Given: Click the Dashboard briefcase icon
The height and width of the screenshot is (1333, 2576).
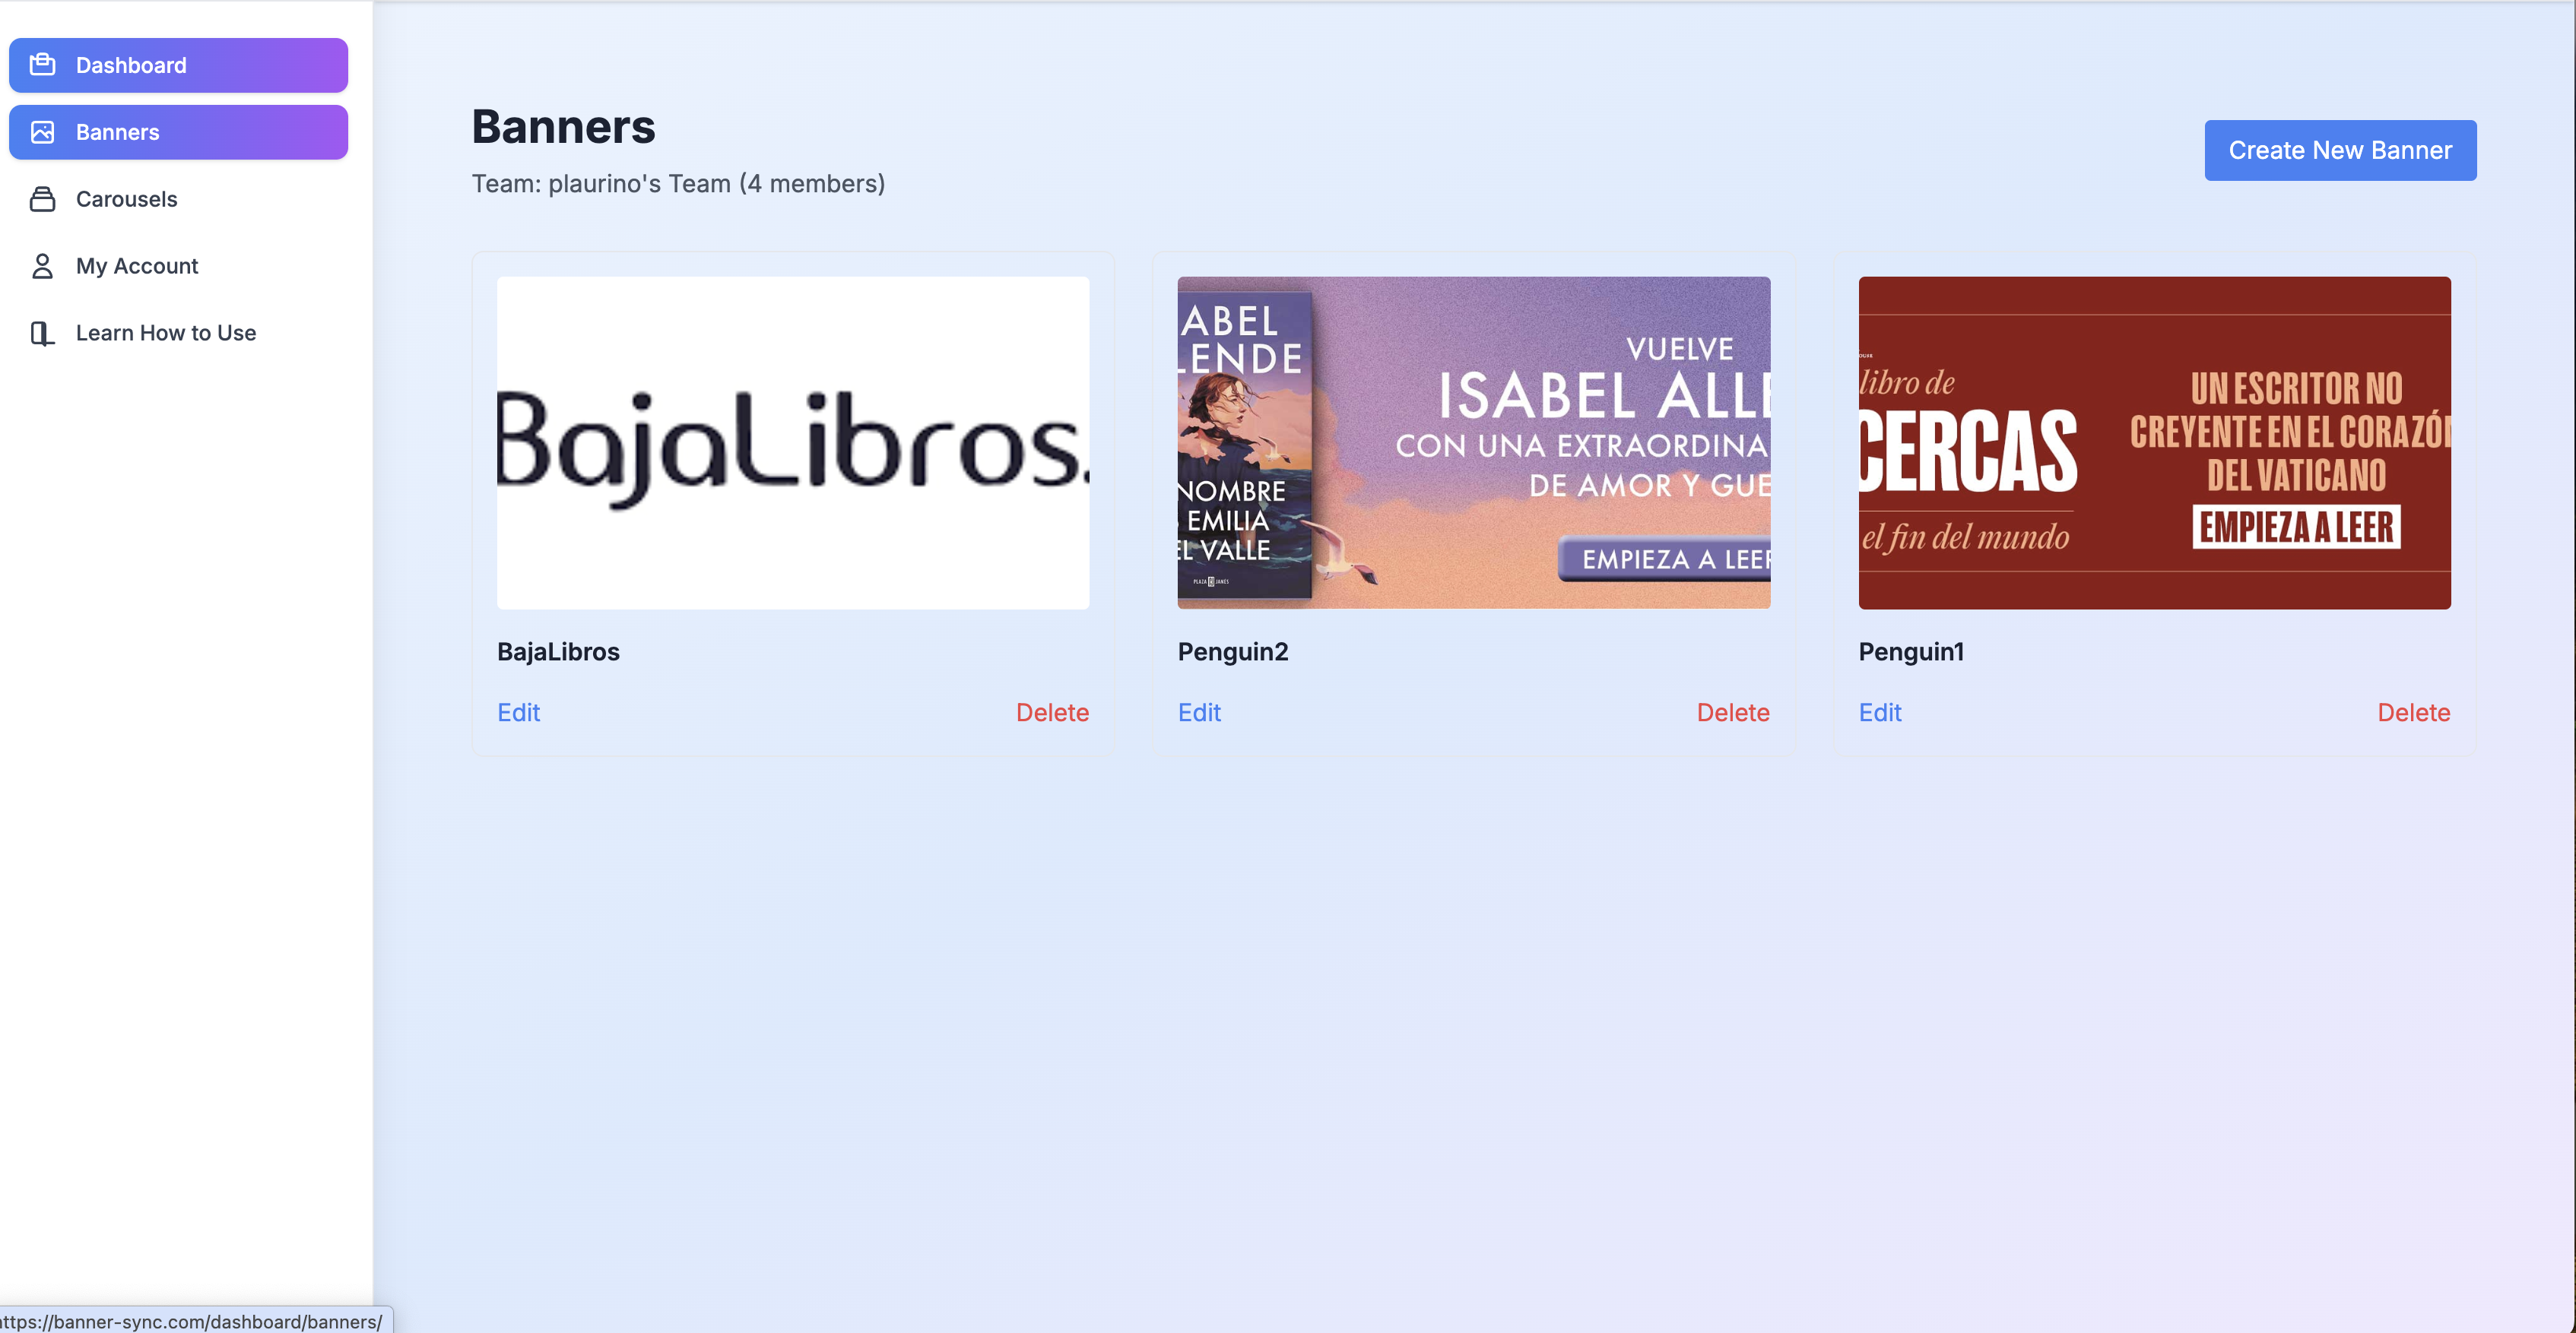Looking at the screenshot, I should 42,65.
